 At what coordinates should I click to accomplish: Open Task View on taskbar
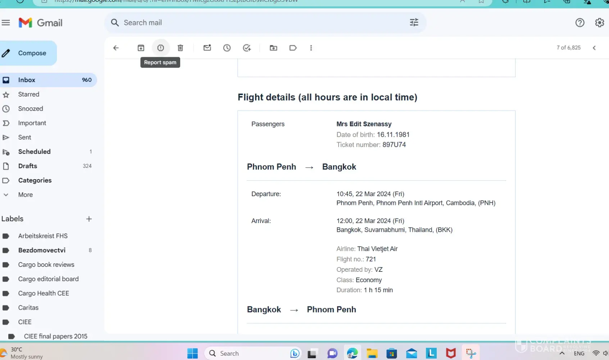click(312, 354)
